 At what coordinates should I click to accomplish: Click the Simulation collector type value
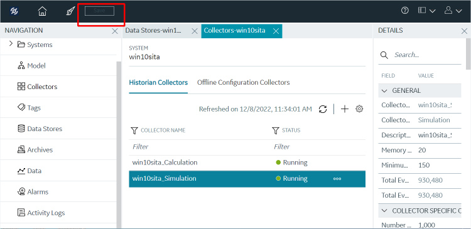[434, 120]
